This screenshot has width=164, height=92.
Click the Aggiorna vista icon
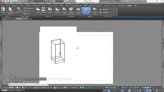click(95, 9)
